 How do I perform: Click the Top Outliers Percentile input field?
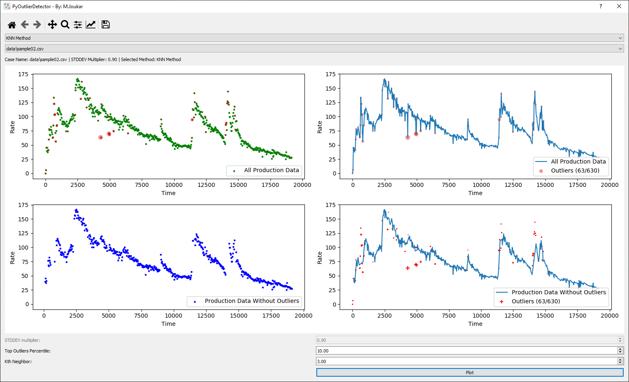[x=466, y=351]
